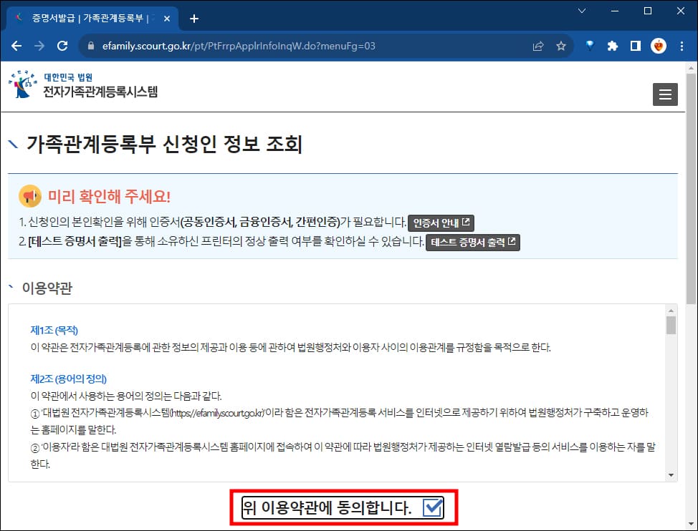
Task: Click the megaphone announcement icon
Action: (x=29, y=197)
